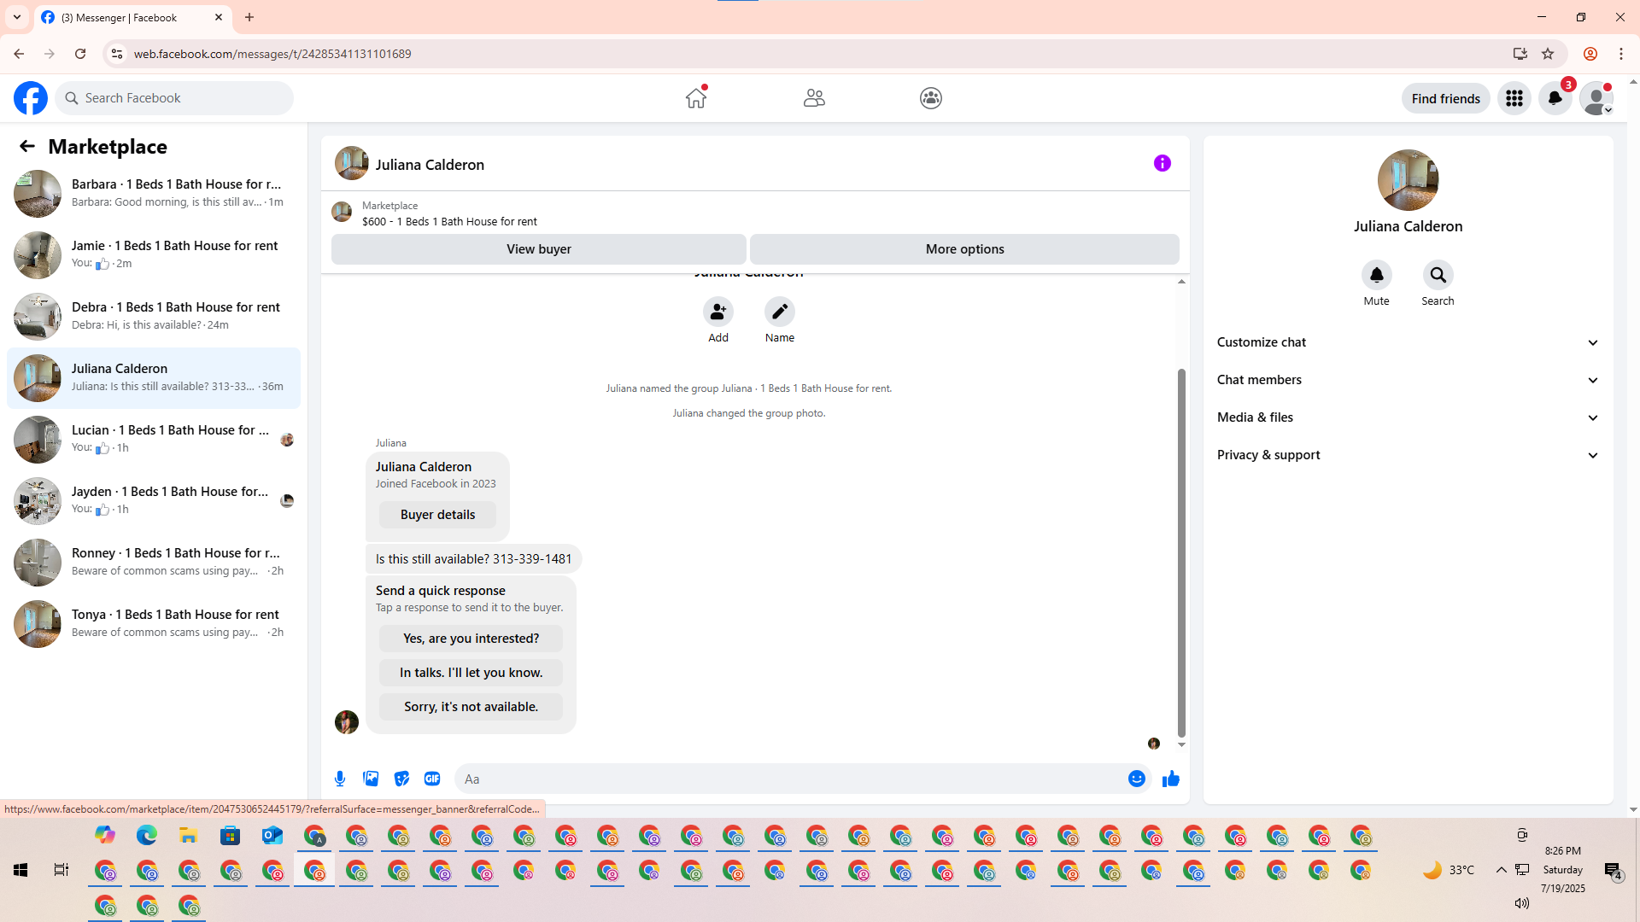Viewport: 1640px width, 922px height.
Task: Click the emoji smiley icon
Action: [x=1136, y=779]
